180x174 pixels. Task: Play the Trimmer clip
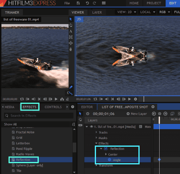(56, 99)
